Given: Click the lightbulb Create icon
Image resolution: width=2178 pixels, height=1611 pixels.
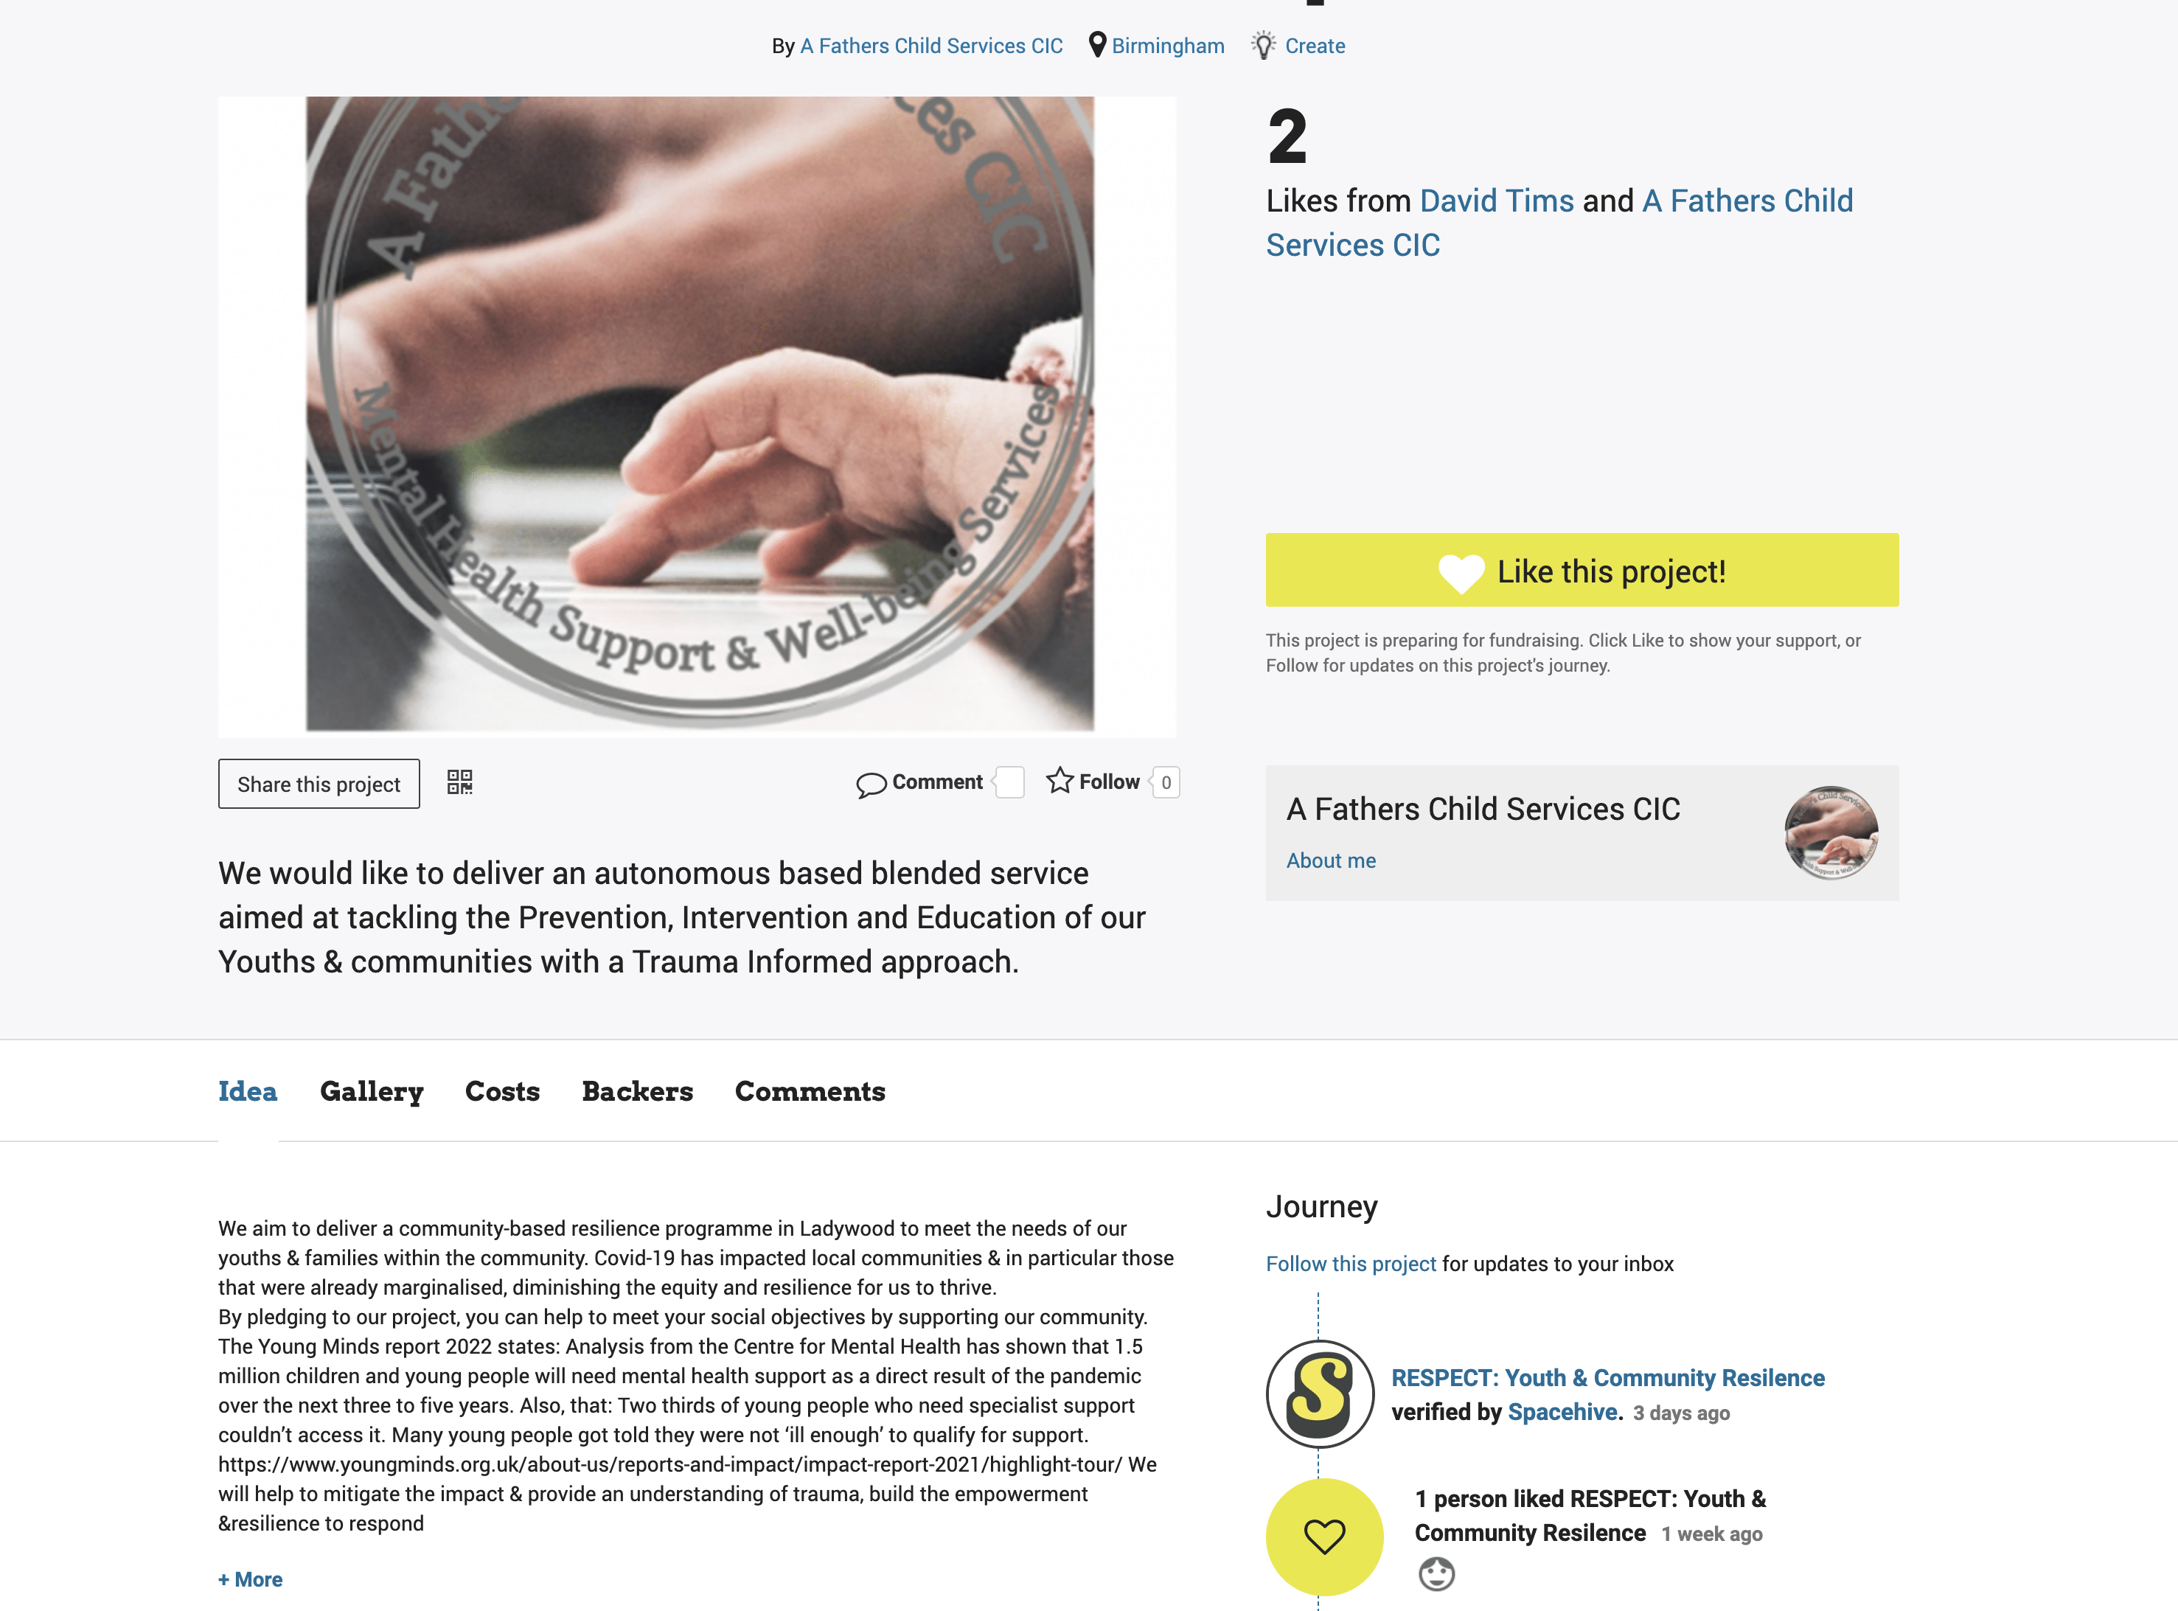Looking at the screenshot, I should pos(1264,45).
